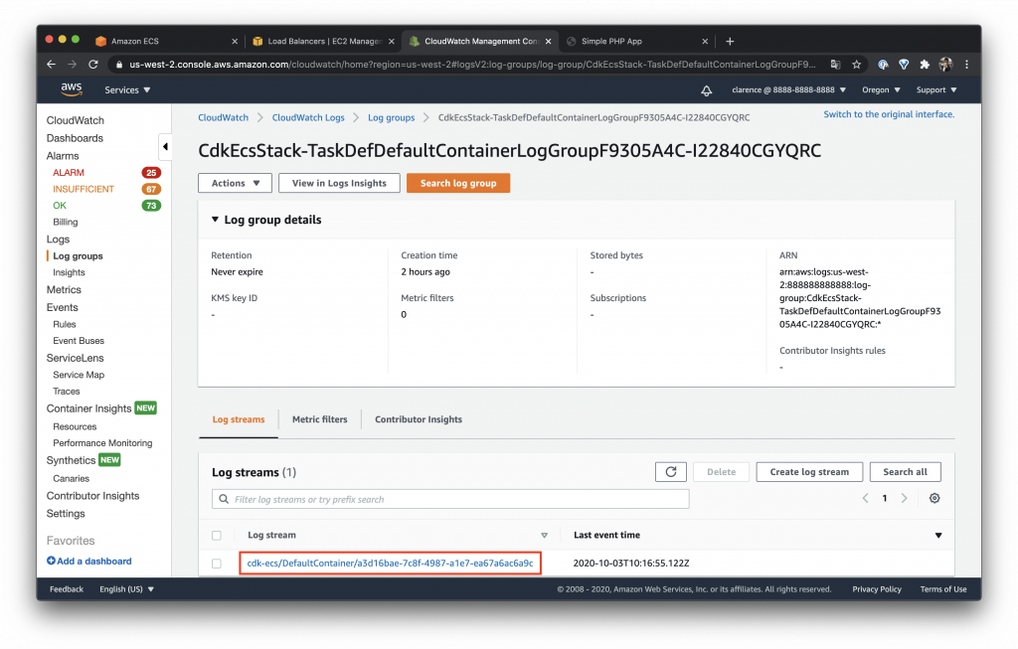Open the notifications bell icon
The height and width of the screenshot is (649, 1018).
707,90
